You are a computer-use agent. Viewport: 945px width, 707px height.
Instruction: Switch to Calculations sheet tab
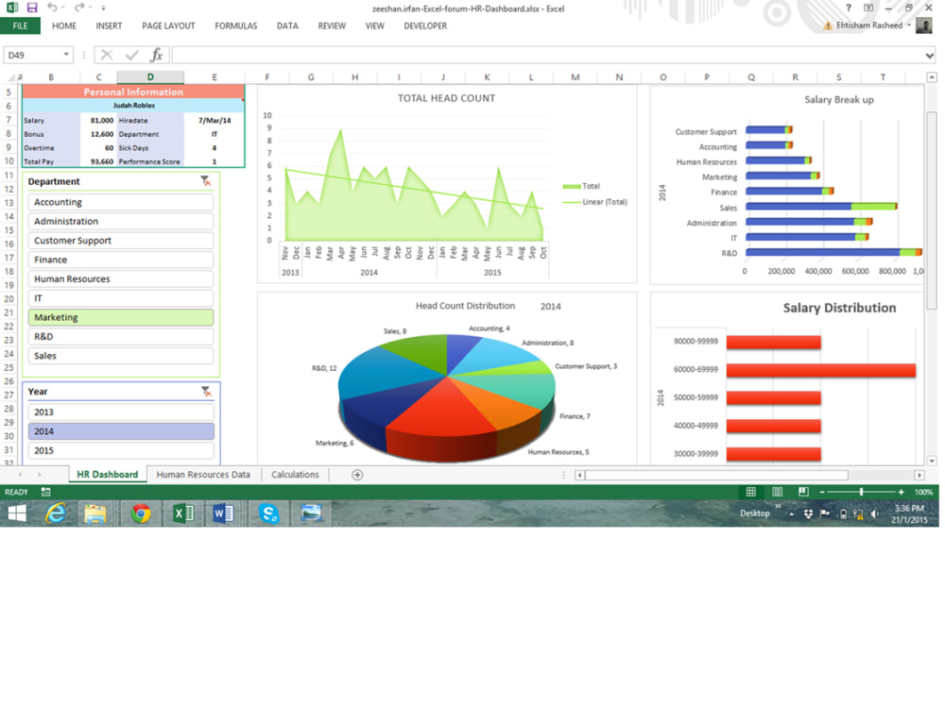[295, 475]
